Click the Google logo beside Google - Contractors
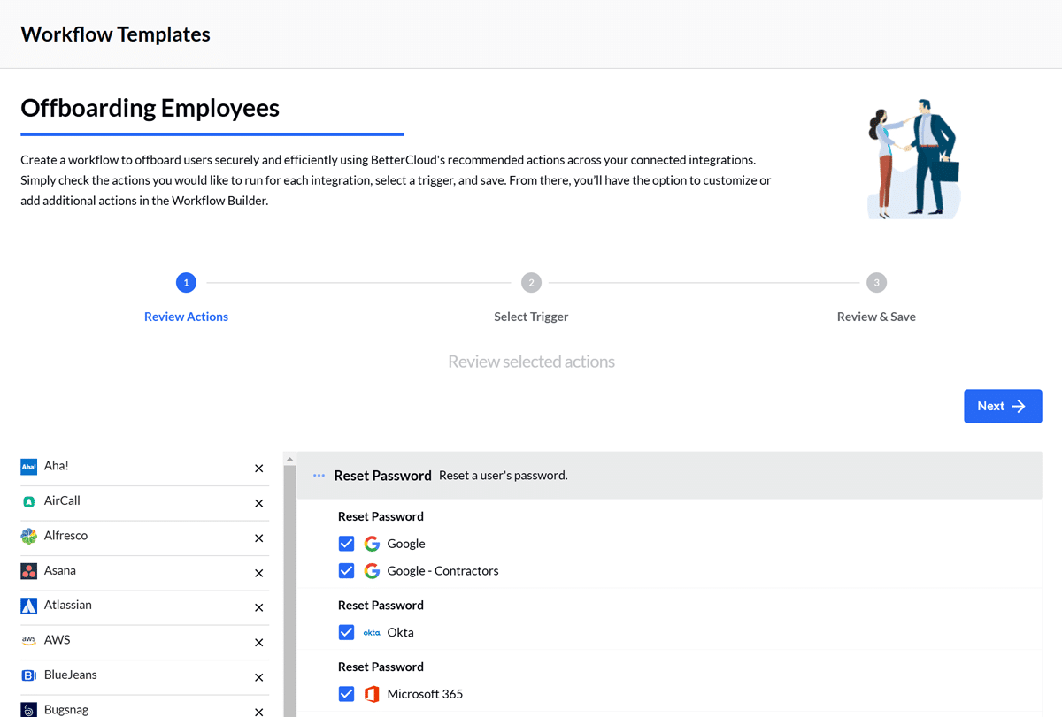Image resolution: width=1062 pixels, height=717 pixels. (372, 571)
